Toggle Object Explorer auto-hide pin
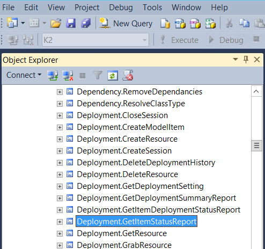This screenshot has height=249, width=265. click(246, 60)
